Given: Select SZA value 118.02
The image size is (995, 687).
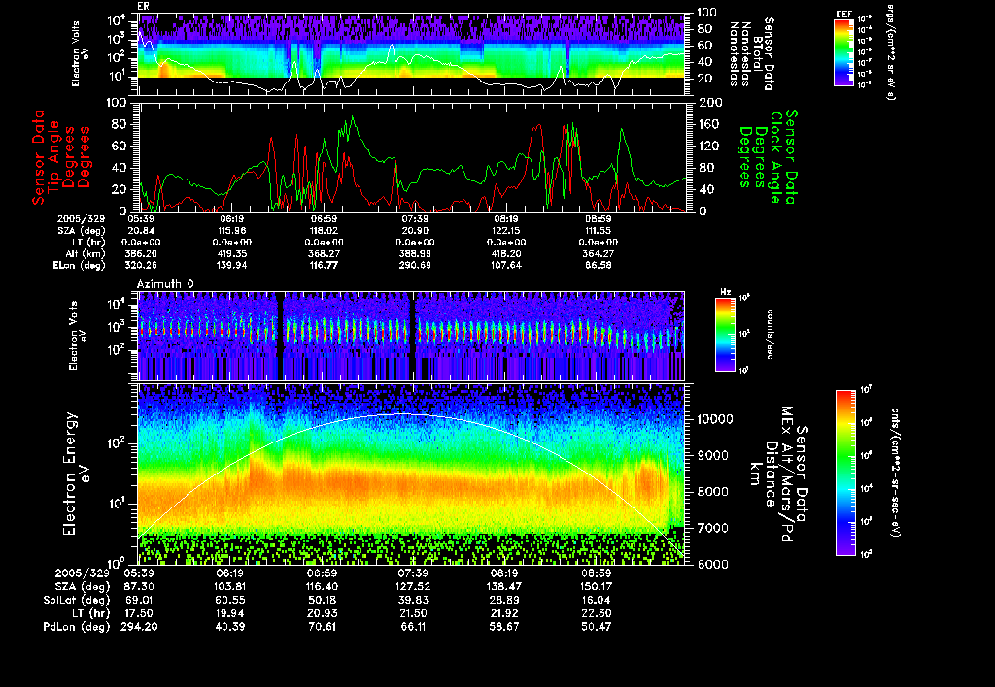Looking at the screenshot, I should [x=323, y=231].
